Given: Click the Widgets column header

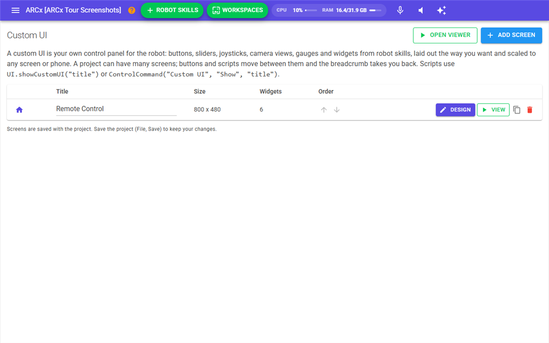Looking at the screenshot, I should pos(270,92).
